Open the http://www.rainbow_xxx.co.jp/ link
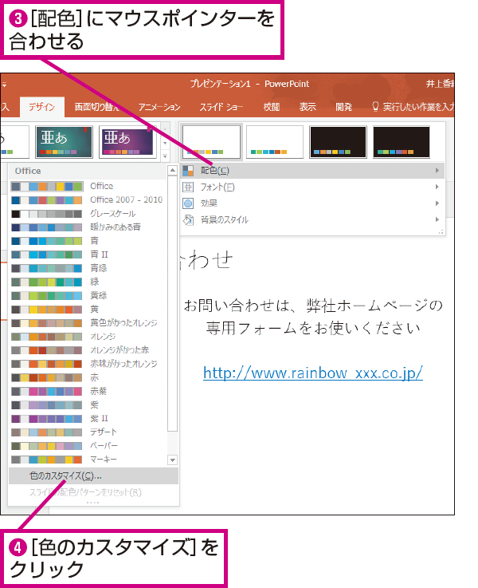 (x=313, y=373)
